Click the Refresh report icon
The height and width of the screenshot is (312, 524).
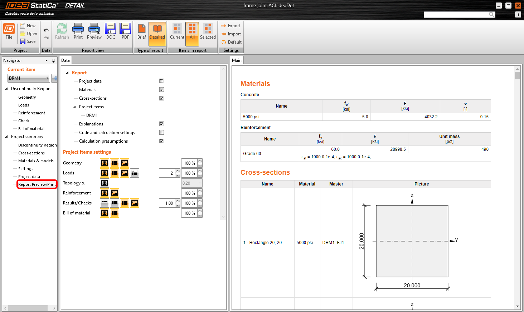click(x=62, y=31)
